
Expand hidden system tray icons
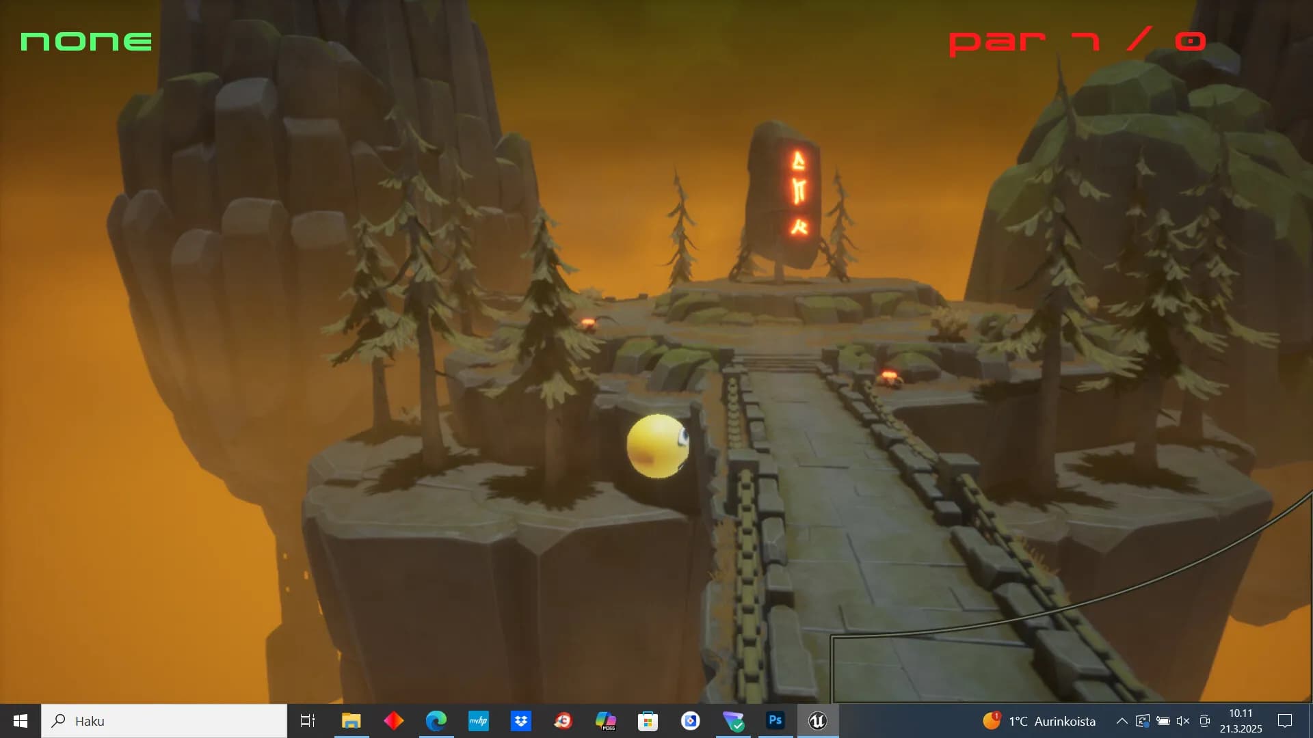coord(1122,721)
